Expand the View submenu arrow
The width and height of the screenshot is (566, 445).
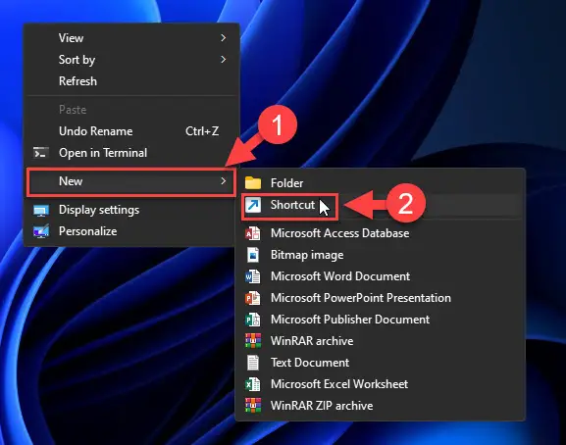point(223,38)
